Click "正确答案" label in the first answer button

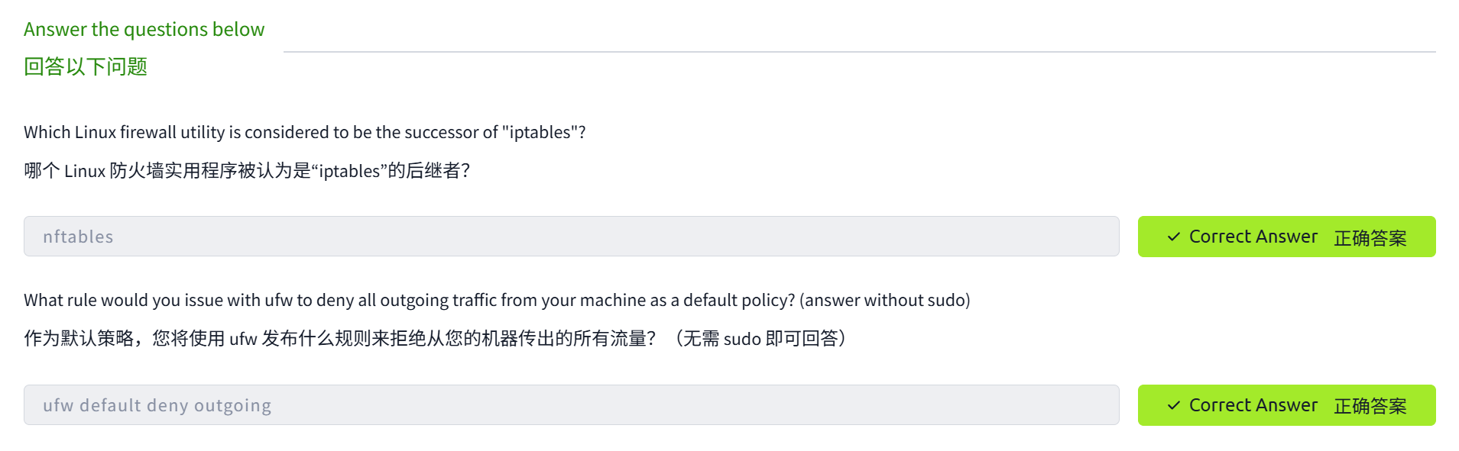point(1370,238)
